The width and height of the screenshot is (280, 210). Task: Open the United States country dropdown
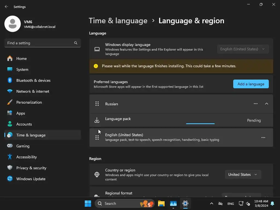pyautogui.click(x=243, y=174)
